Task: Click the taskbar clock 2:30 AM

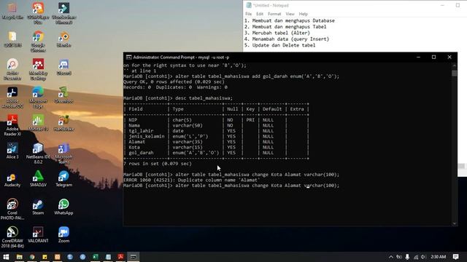Action: coord(438,257)
